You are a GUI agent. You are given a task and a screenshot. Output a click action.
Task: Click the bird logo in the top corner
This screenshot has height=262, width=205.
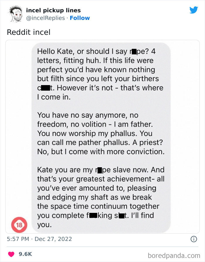194,10
